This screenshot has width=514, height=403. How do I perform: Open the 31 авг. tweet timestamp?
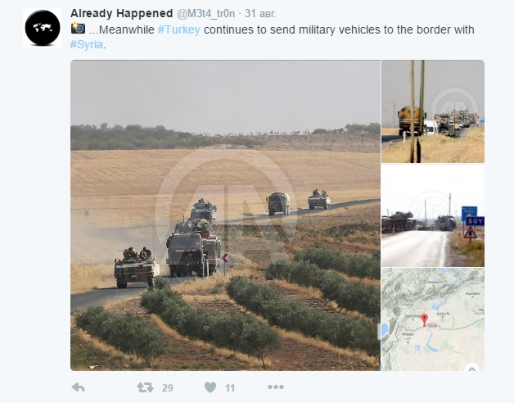260,13
